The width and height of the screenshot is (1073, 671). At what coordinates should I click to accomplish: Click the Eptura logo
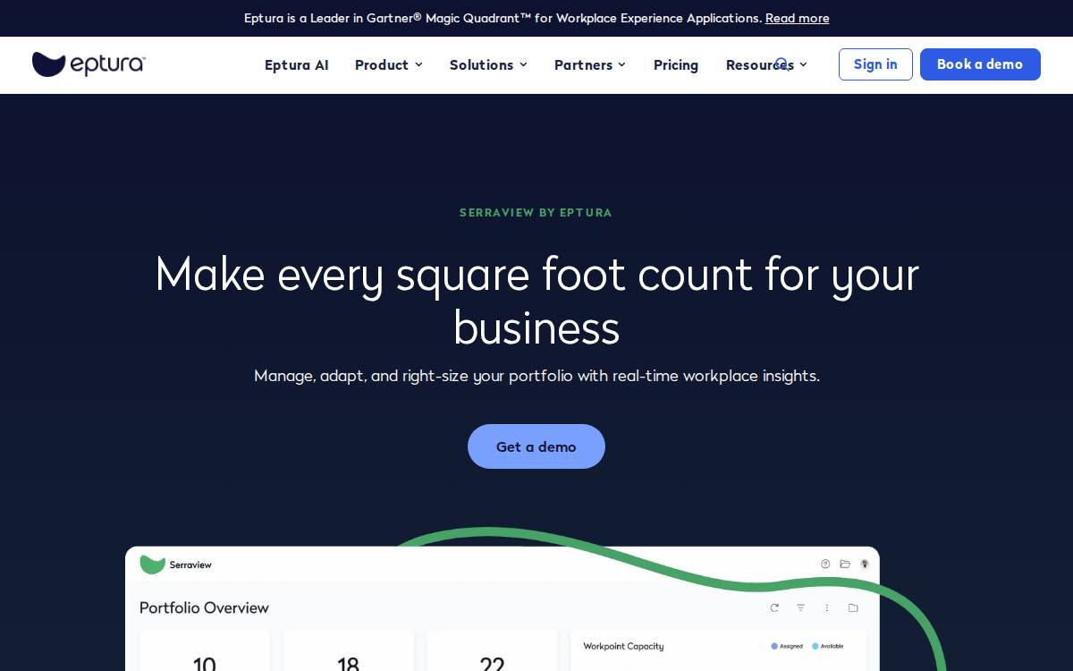[x=89, y=64]
